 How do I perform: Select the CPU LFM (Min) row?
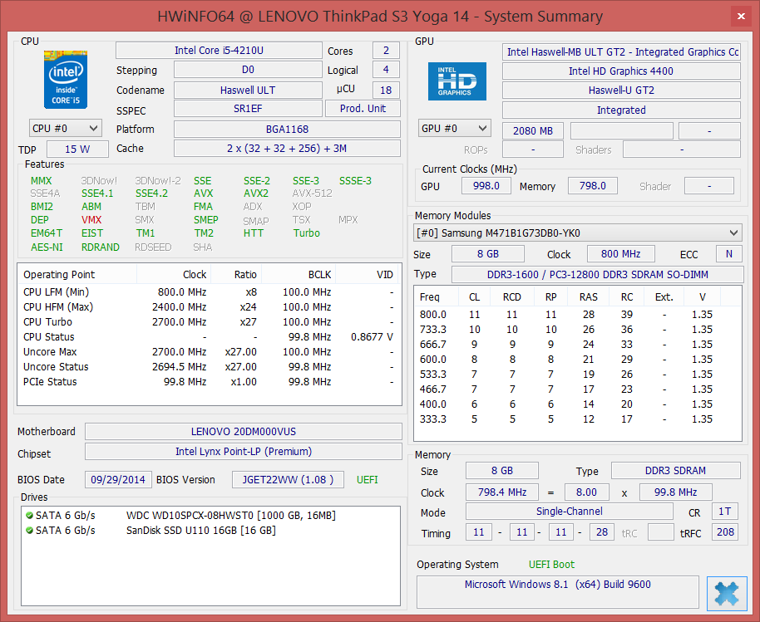tap(209, 291)
